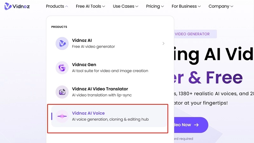The image size is (254, 143).
Task: Click the Video Translator product icon
Action: pos(62,92)
